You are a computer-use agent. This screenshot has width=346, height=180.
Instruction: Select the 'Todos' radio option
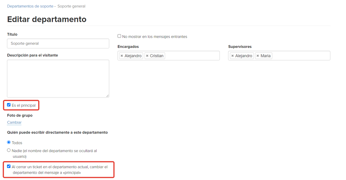tap(9, 142)
